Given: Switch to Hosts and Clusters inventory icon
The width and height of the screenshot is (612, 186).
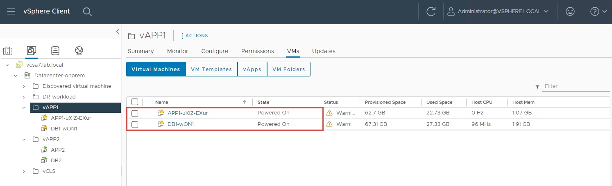Looking at the screenshot, I should point(8,51).
